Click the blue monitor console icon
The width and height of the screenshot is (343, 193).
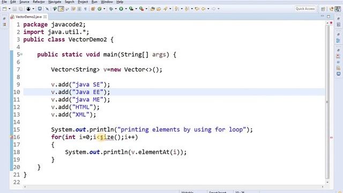click(x=40, y=9)
